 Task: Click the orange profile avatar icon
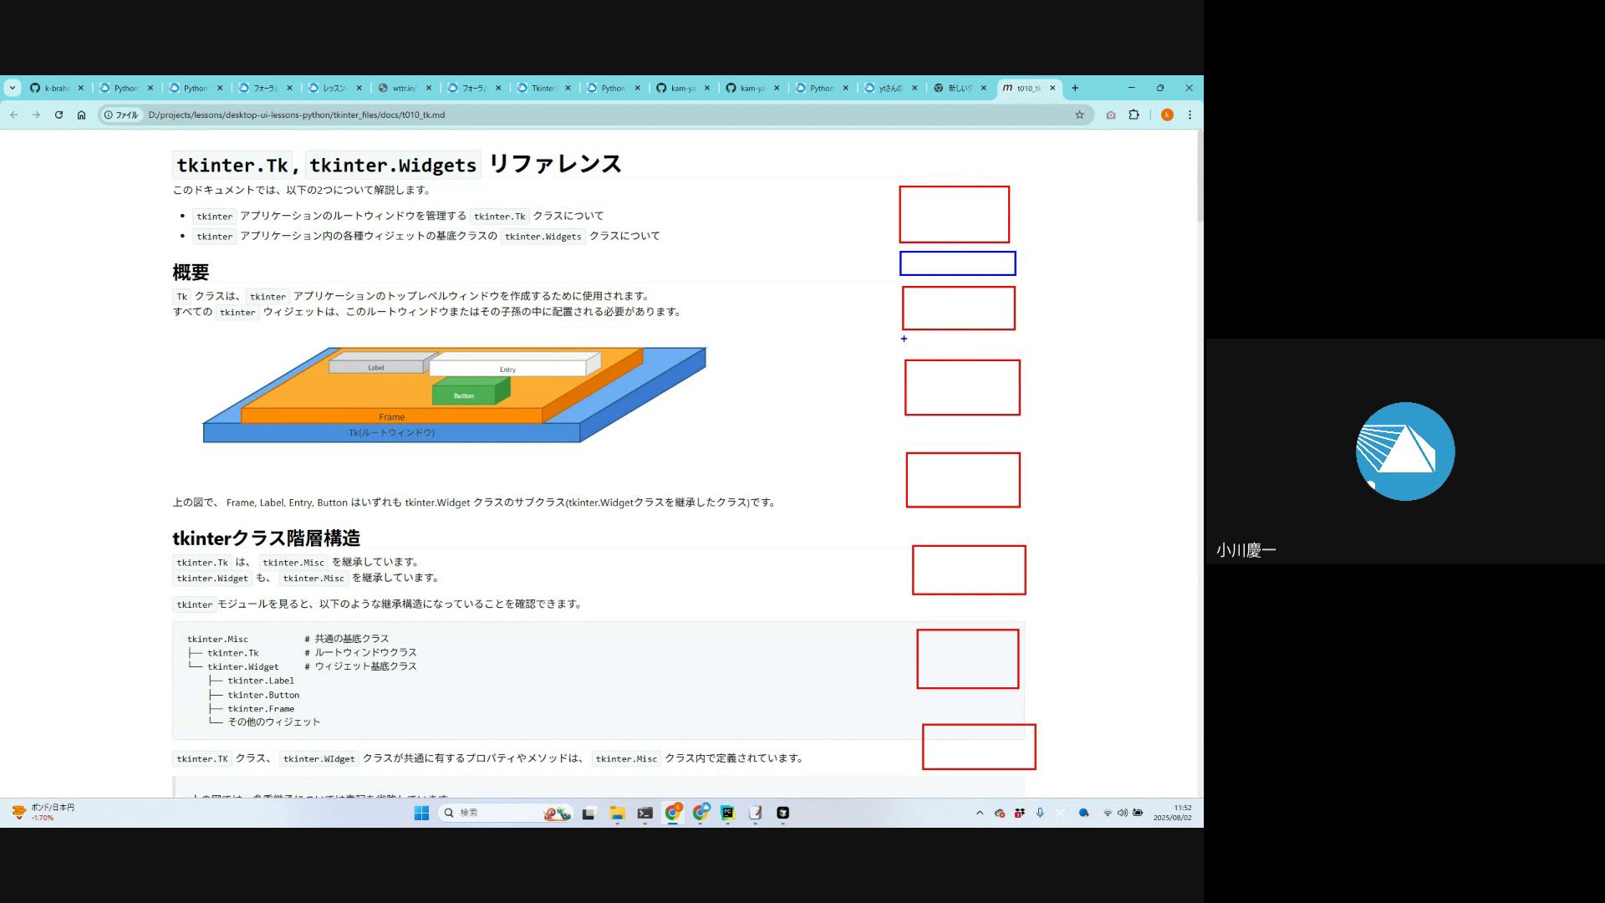[x=1167, y=115]
